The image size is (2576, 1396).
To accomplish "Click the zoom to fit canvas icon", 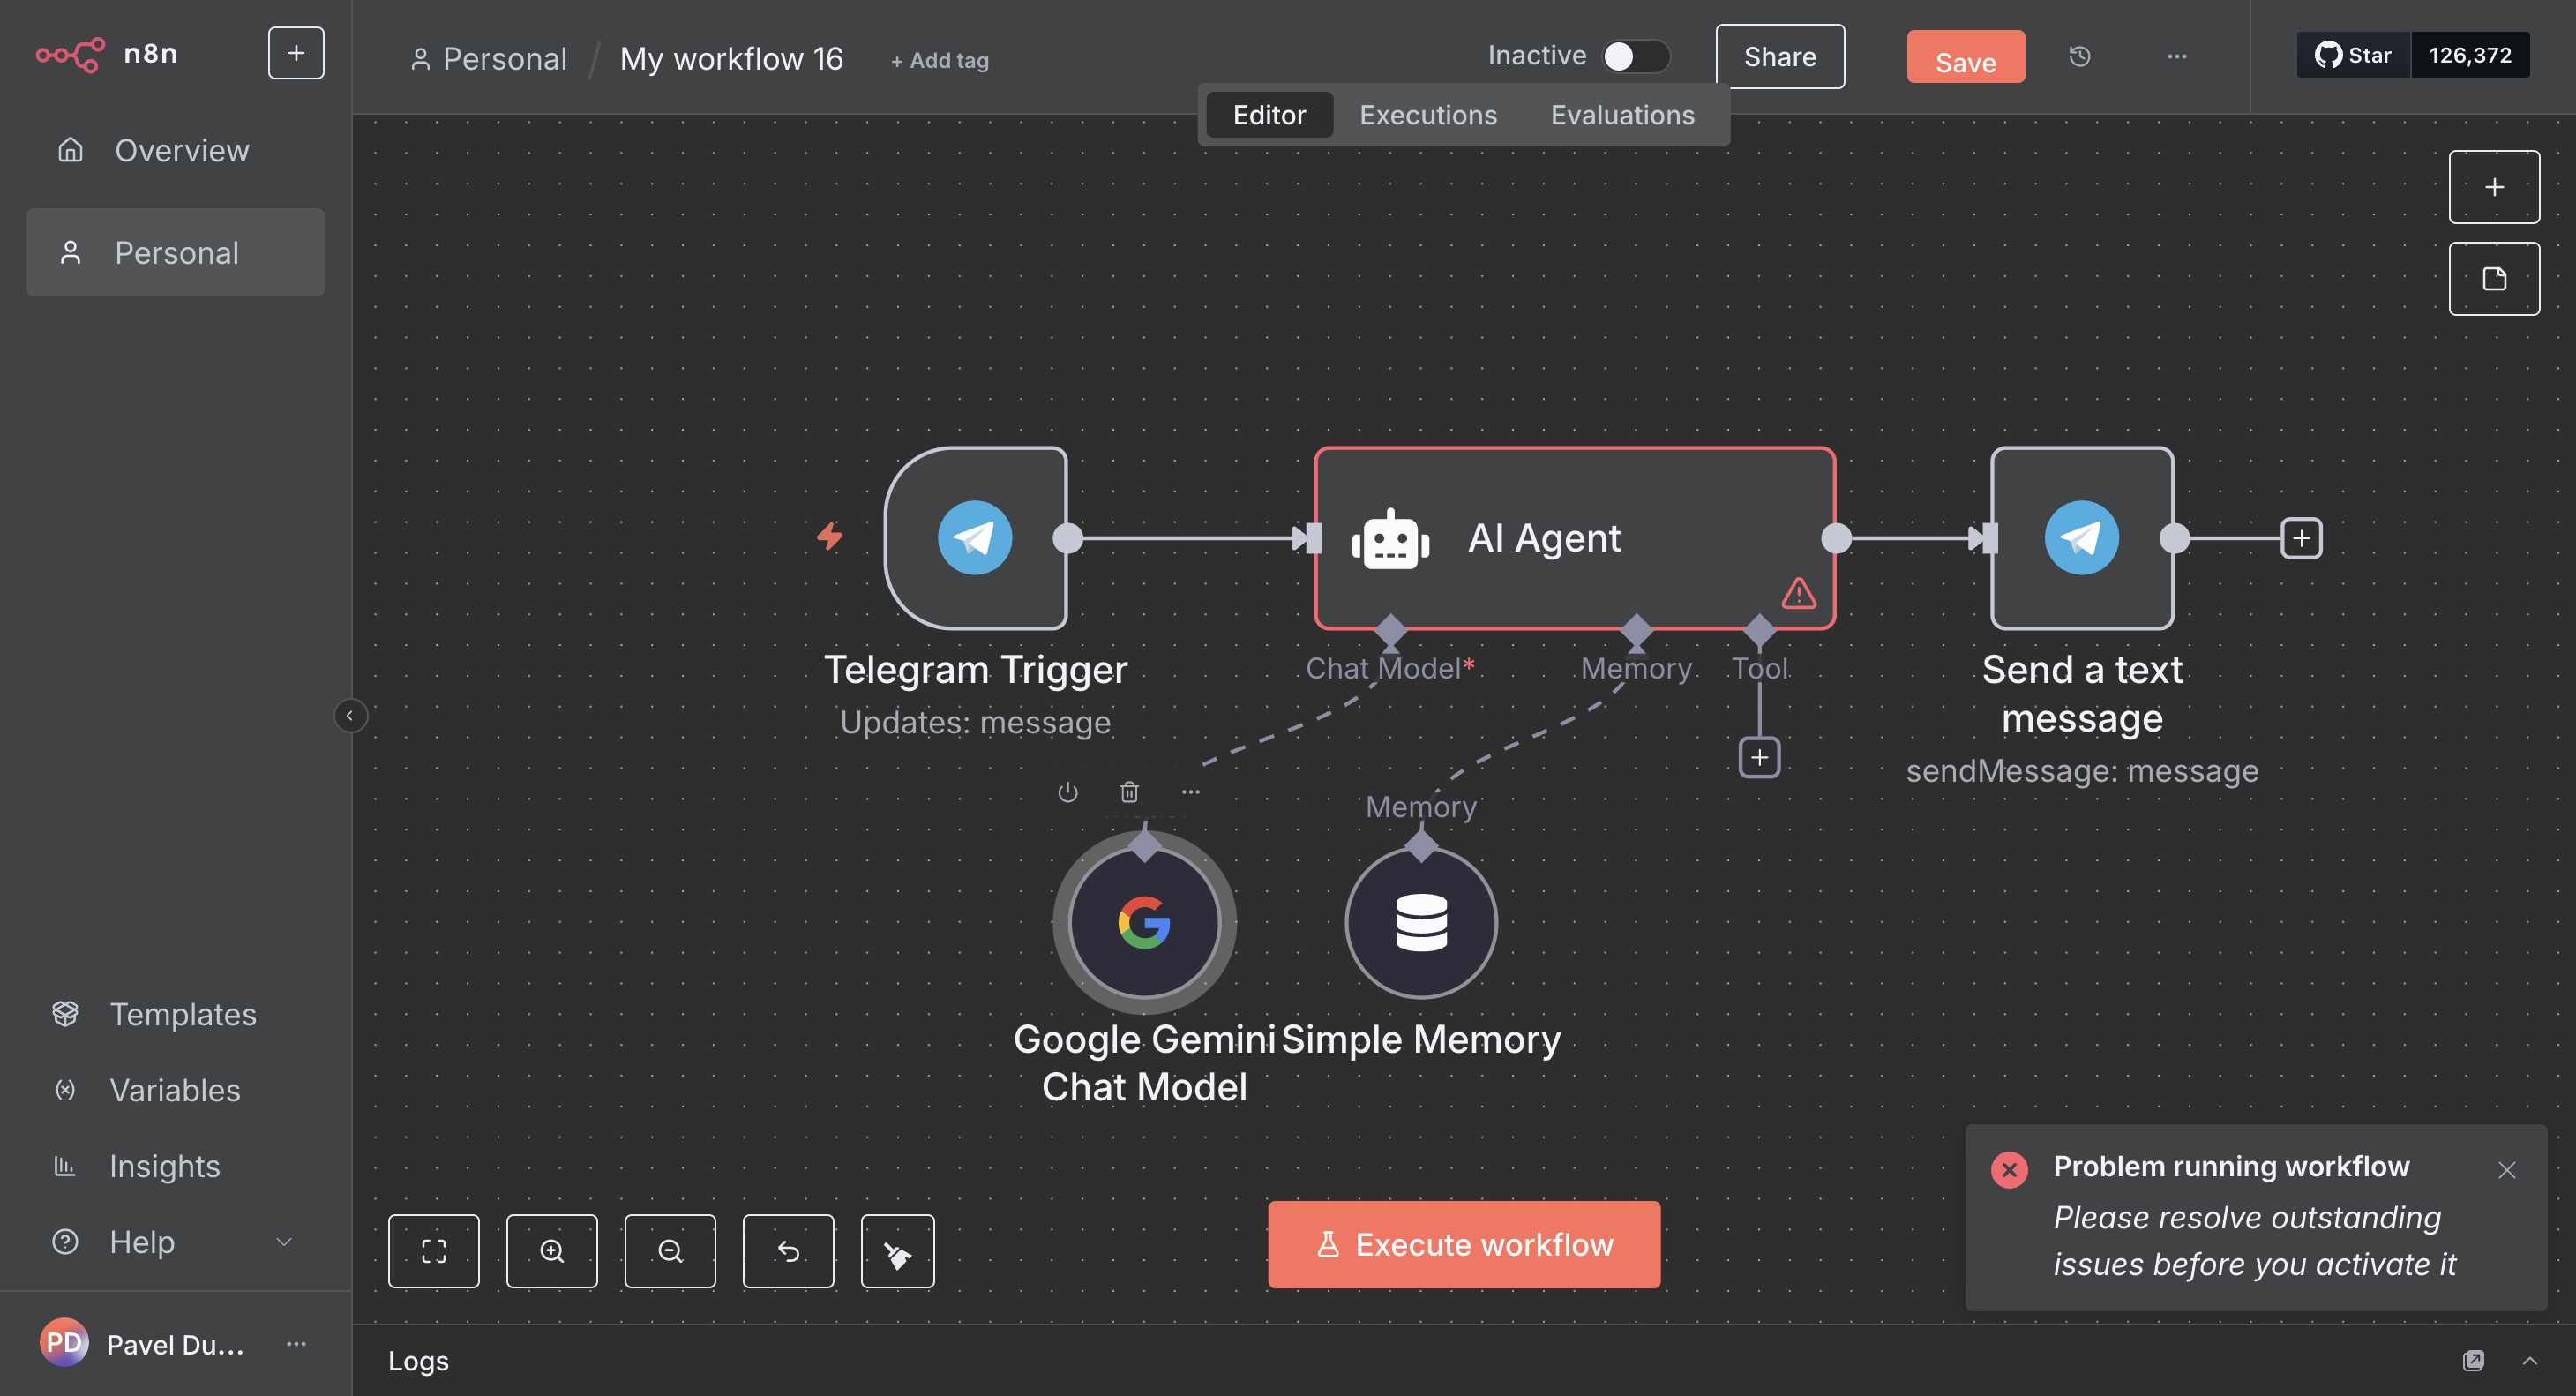I will 433,1251.
